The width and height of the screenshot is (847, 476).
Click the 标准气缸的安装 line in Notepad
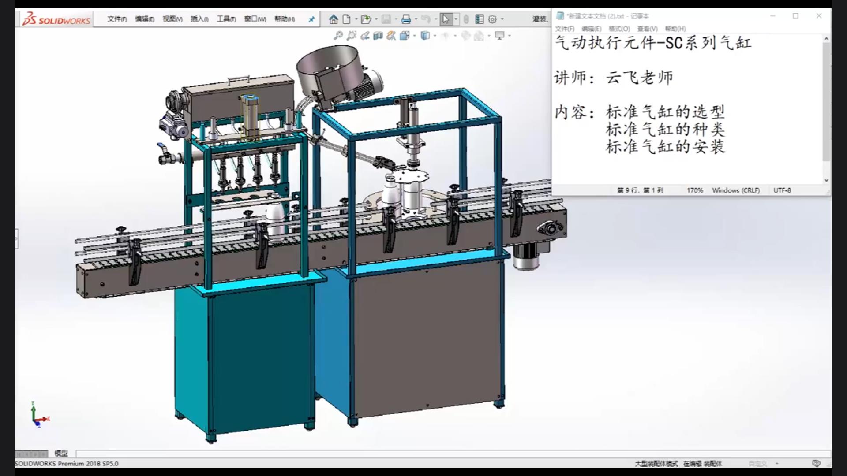(665, 147)
